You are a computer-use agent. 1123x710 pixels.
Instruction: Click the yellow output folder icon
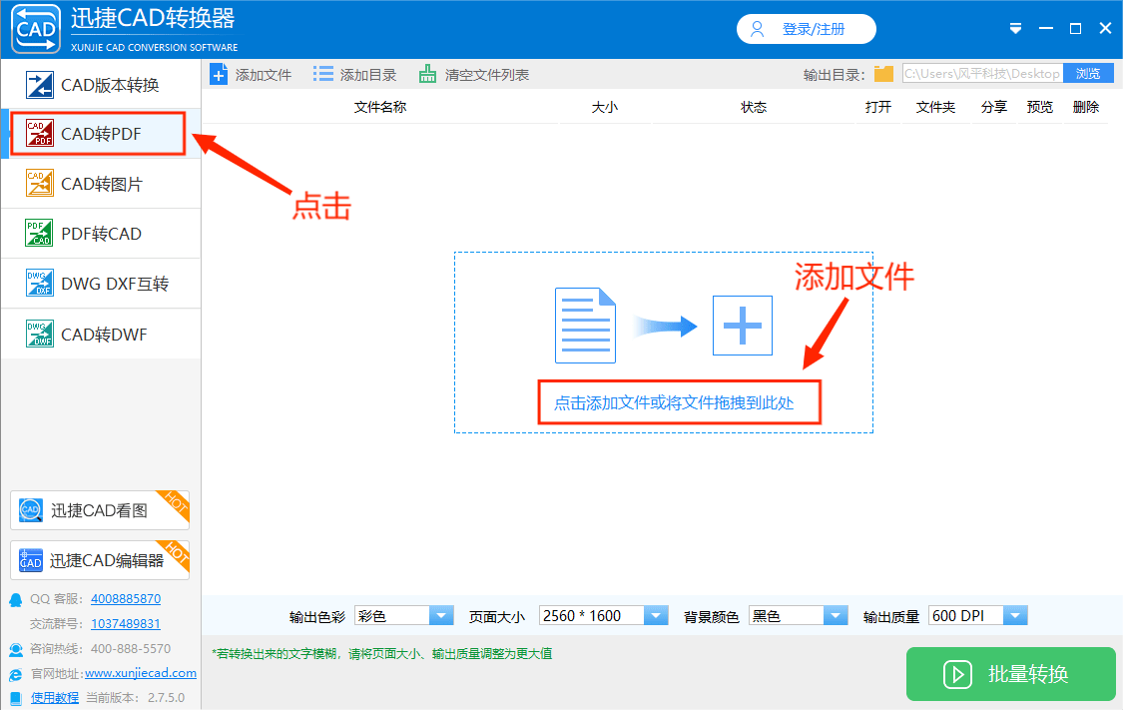(x=883, y=74)
